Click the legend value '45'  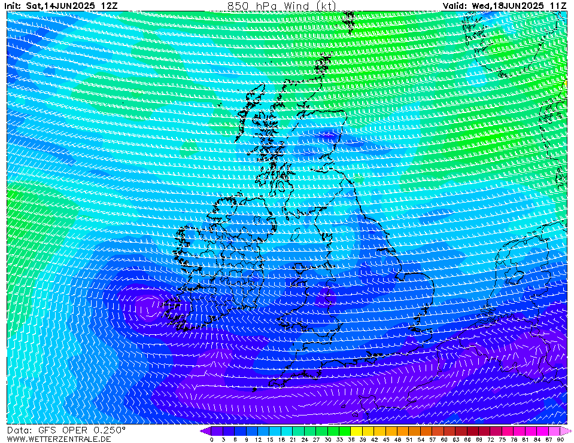tap(386, 439)
